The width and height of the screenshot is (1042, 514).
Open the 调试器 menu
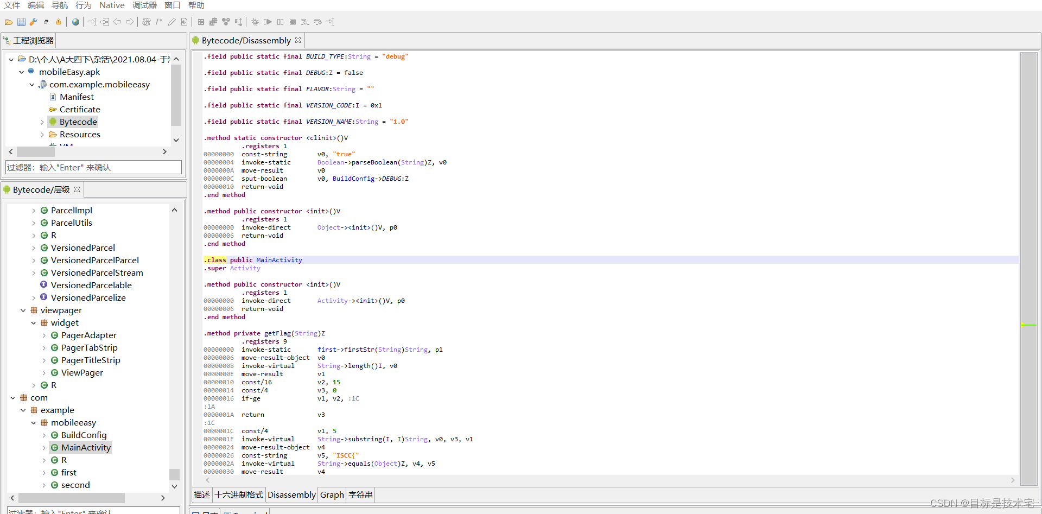pyautogui.click(x=144, y=5)
